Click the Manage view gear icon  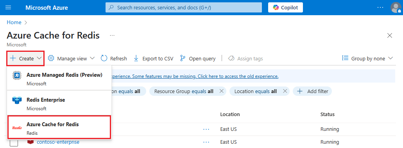(51, 58)
